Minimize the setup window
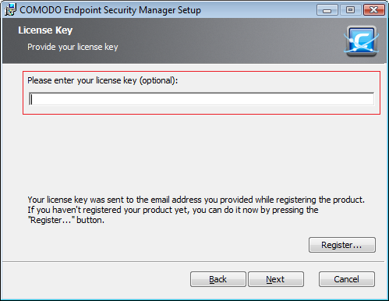389x301 pixels. point(327,10)
